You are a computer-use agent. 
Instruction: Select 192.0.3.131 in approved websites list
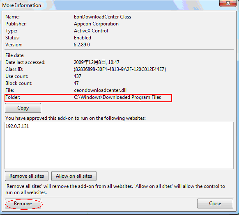coord(17,126)
